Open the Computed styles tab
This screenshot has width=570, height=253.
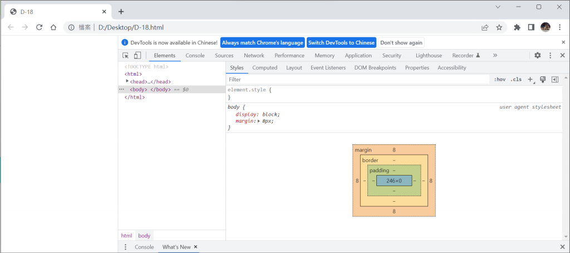point(264,68)
